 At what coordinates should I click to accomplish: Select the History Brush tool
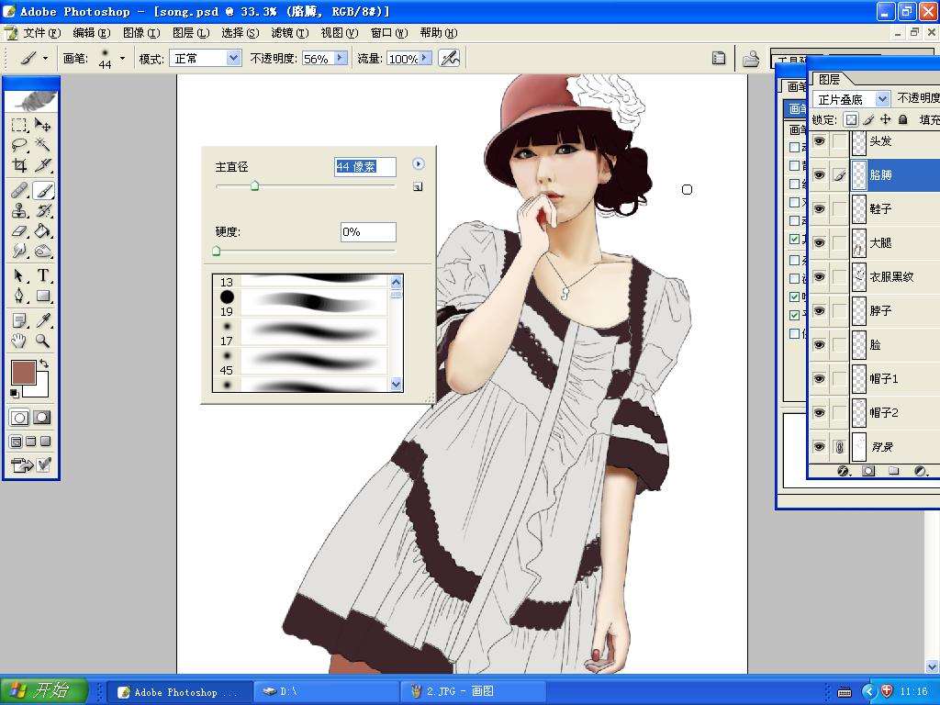42,211
